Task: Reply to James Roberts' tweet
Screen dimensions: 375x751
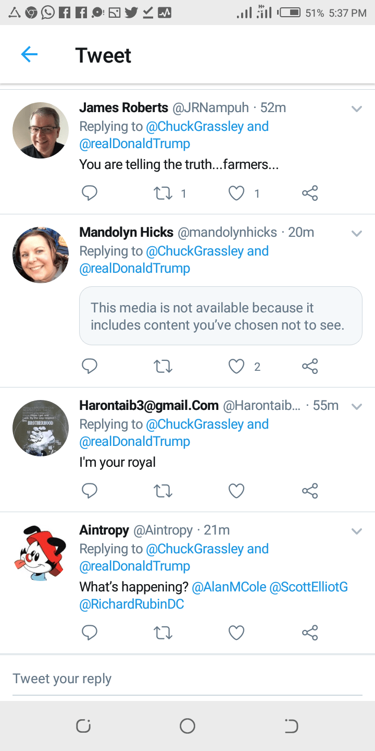Action: point(90,193)
